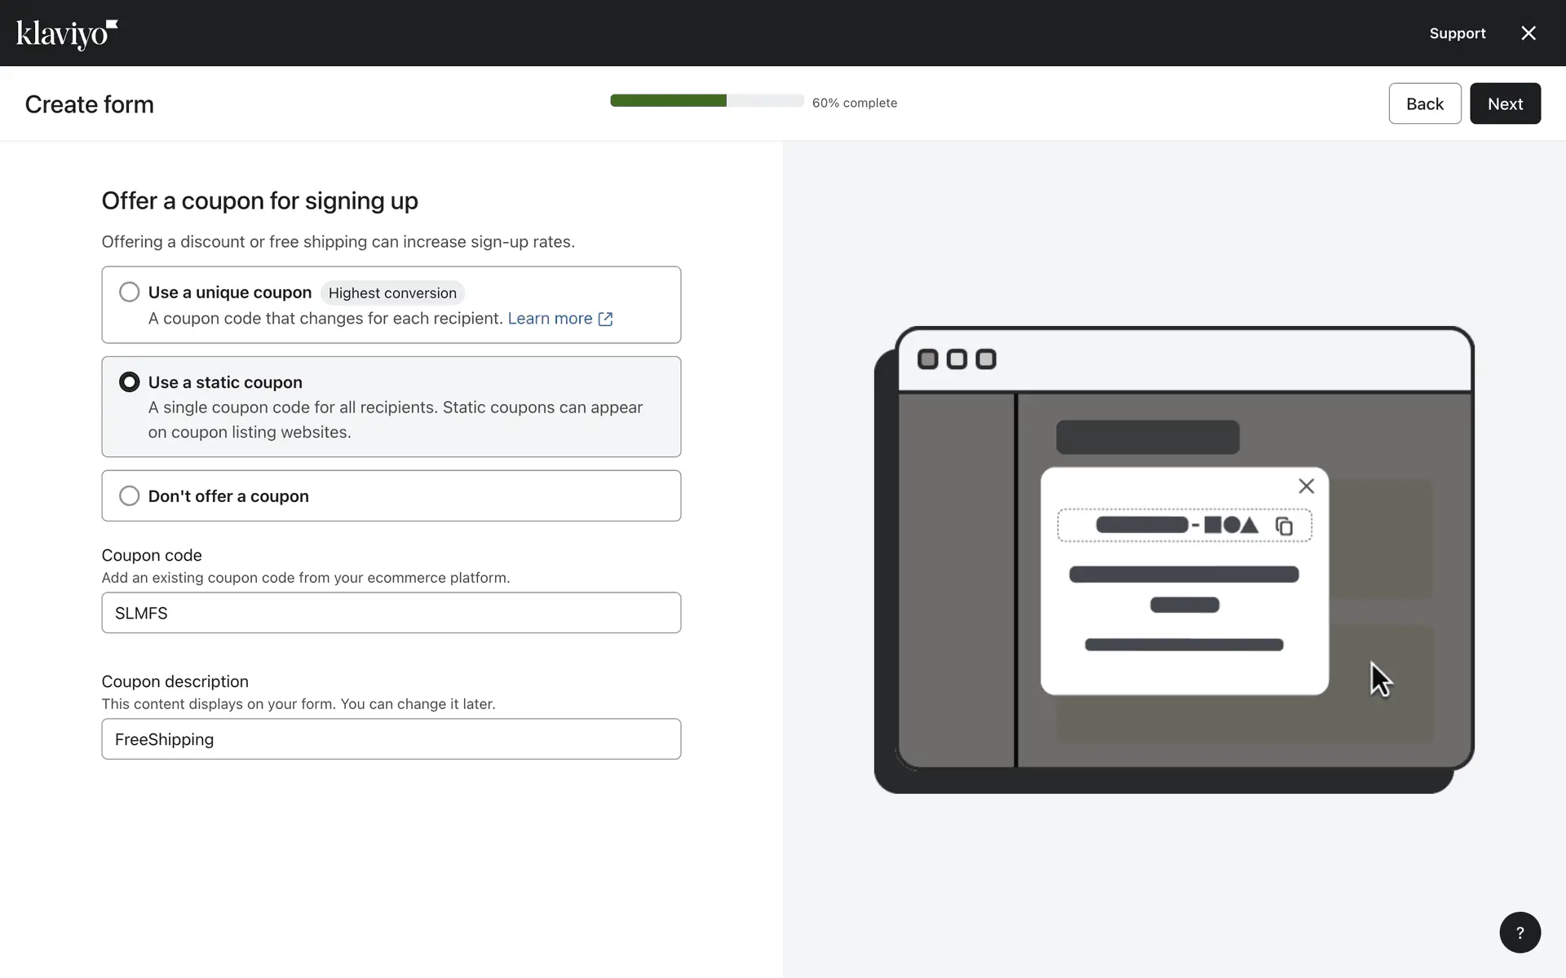
Task: Click the Highest conversion badge
Action: click(x=392, y=293)
